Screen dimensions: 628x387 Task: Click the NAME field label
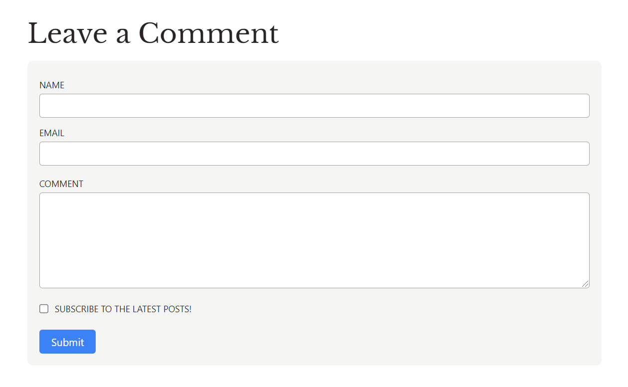(52, 85)
